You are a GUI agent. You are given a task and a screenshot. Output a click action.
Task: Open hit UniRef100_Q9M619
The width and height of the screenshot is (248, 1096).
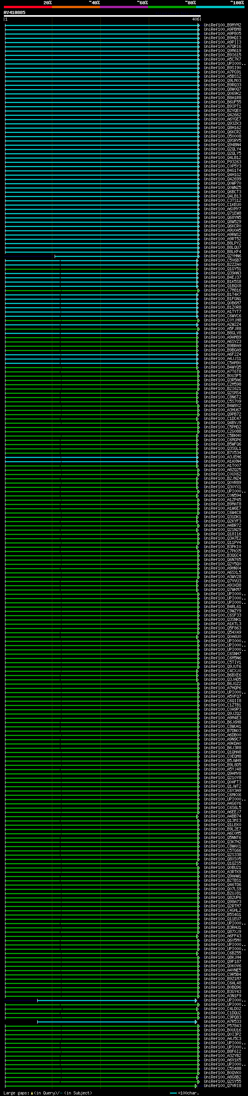[222, 51]
